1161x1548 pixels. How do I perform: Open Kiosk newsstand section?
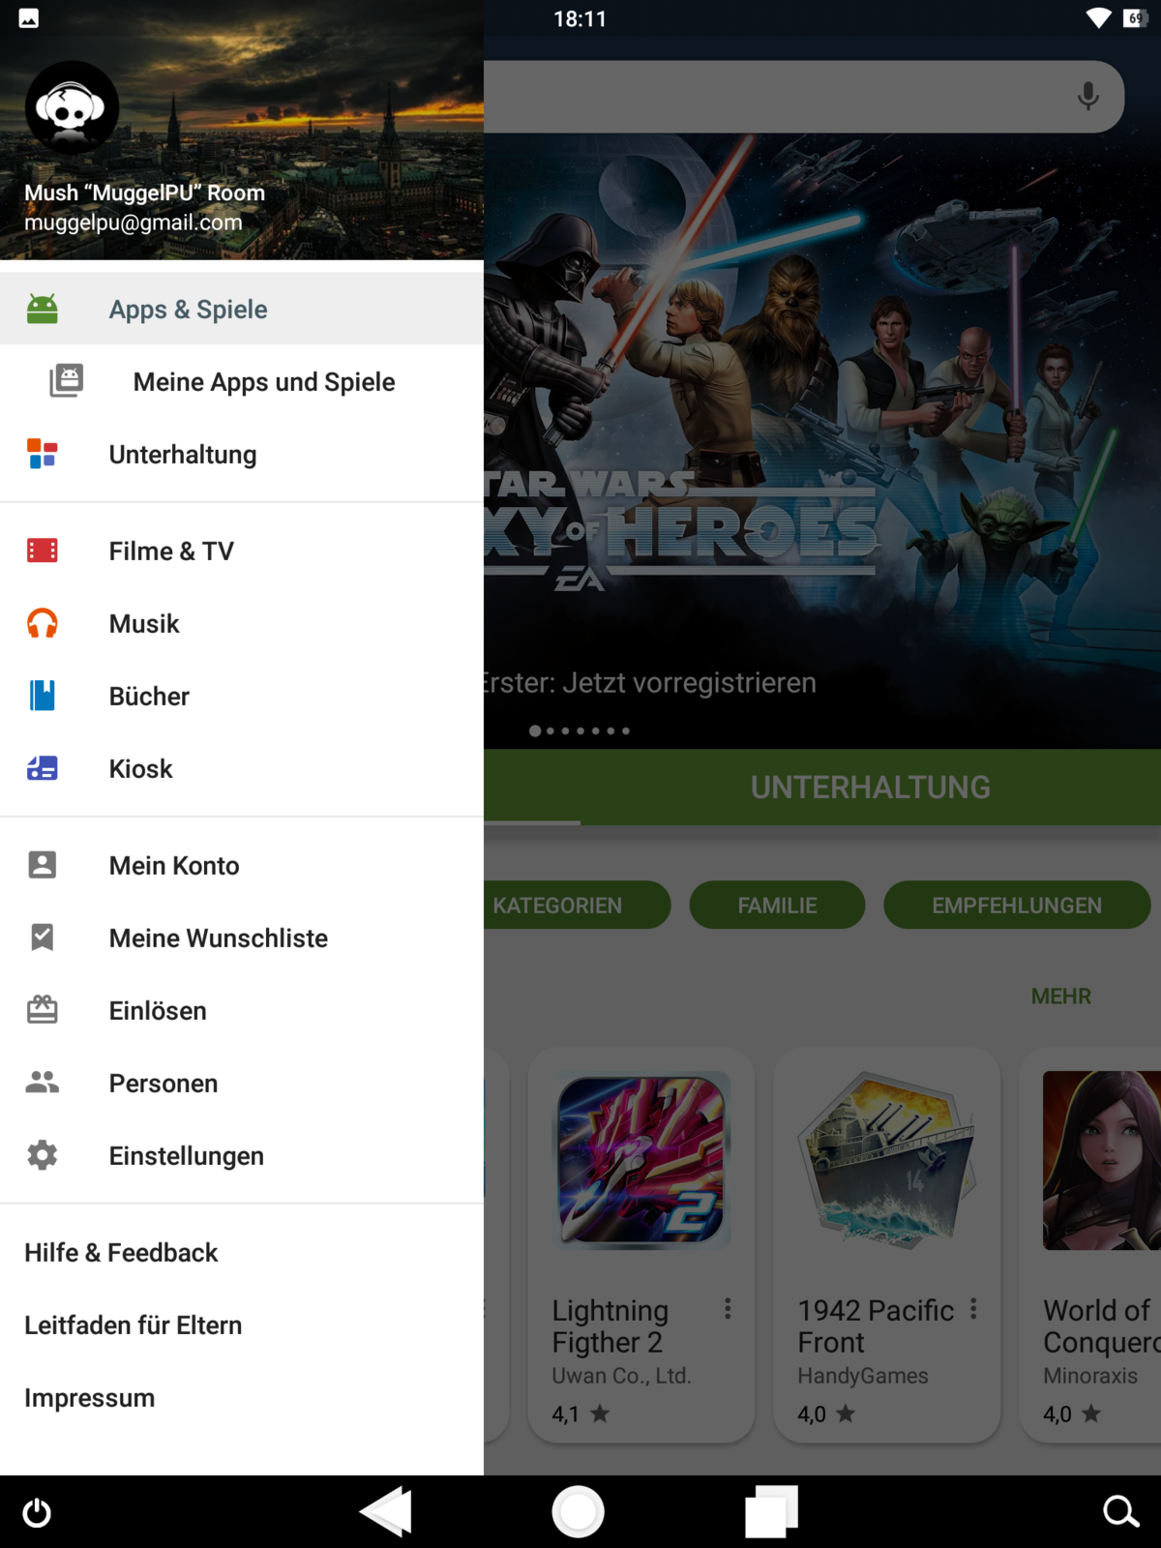tap(140, 769)
